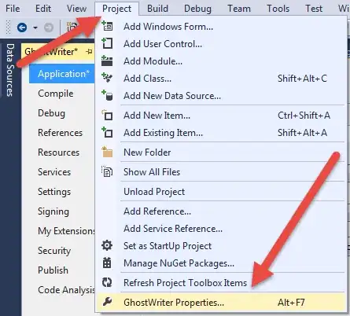Open the Build menu
This screenshot has width=350, height=316.
[157, 9]
